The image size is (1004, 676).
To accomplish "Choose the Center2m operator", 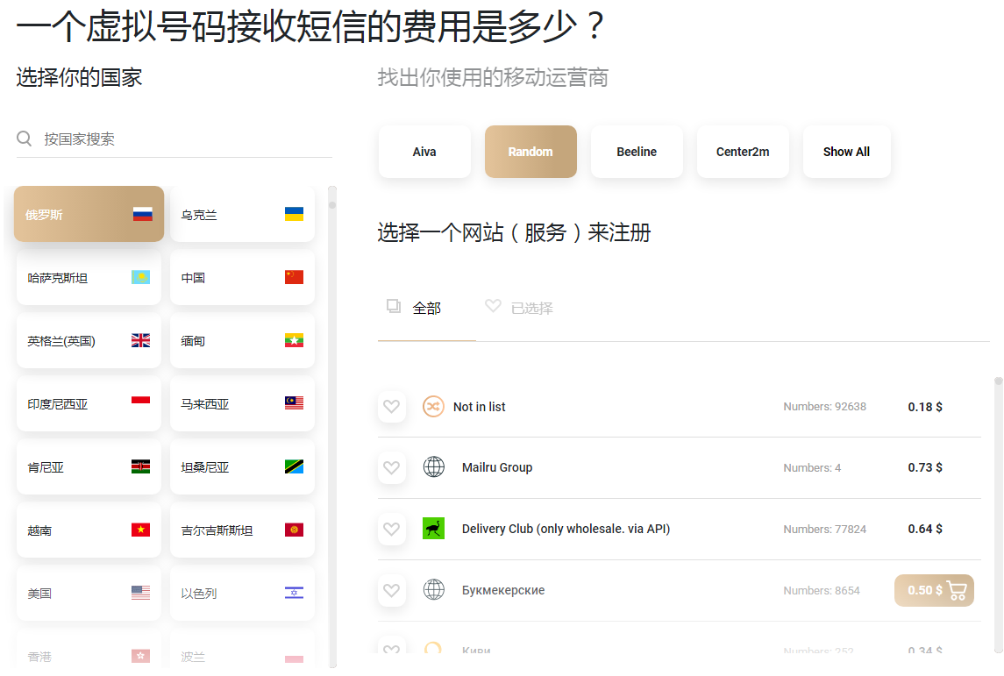I will (x=743, y=152).
